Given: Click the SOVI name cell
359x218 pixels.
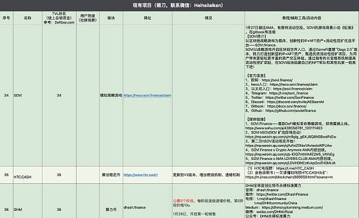Looking at the screenshot, I should tap(28, 95).
